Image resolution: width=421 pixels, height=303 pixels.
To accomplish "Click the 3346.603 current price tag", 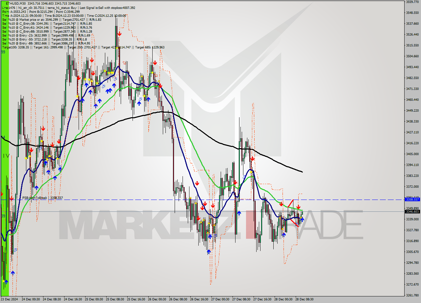I will [412, 212].
